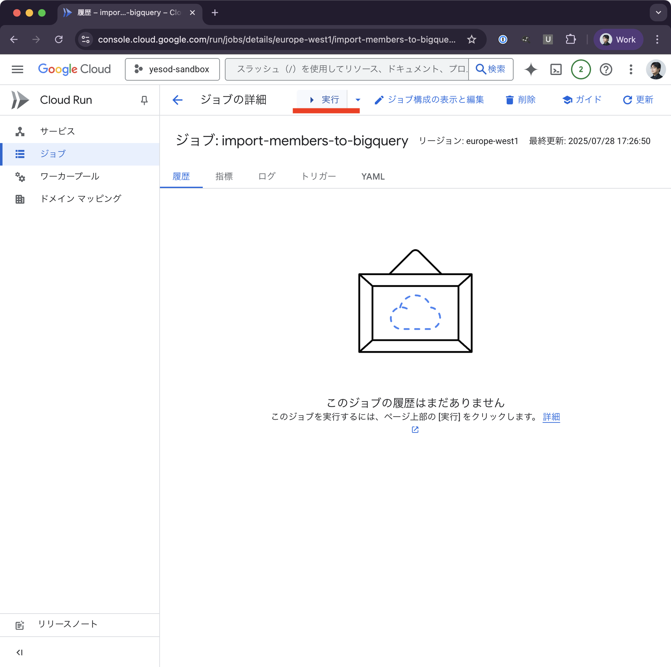This screenshot has width=671, height=667.
Task: Select サービス in the sidebar
Action: 80,132
